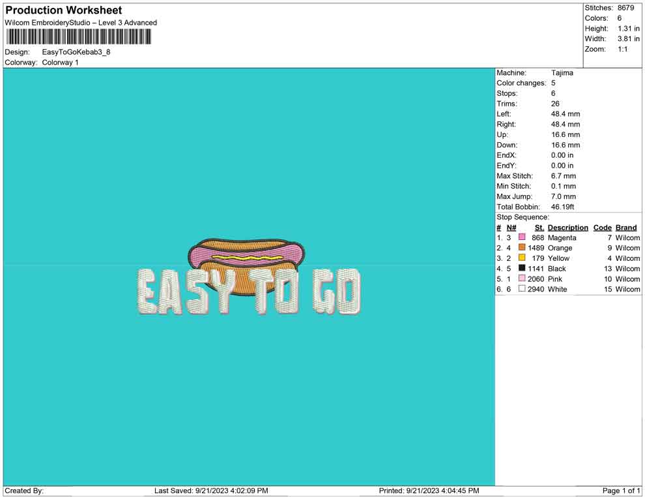The width and height of the screenshot is (645, 497).
Task: Click the 'Brand' column header
Action: coord(626,228)
